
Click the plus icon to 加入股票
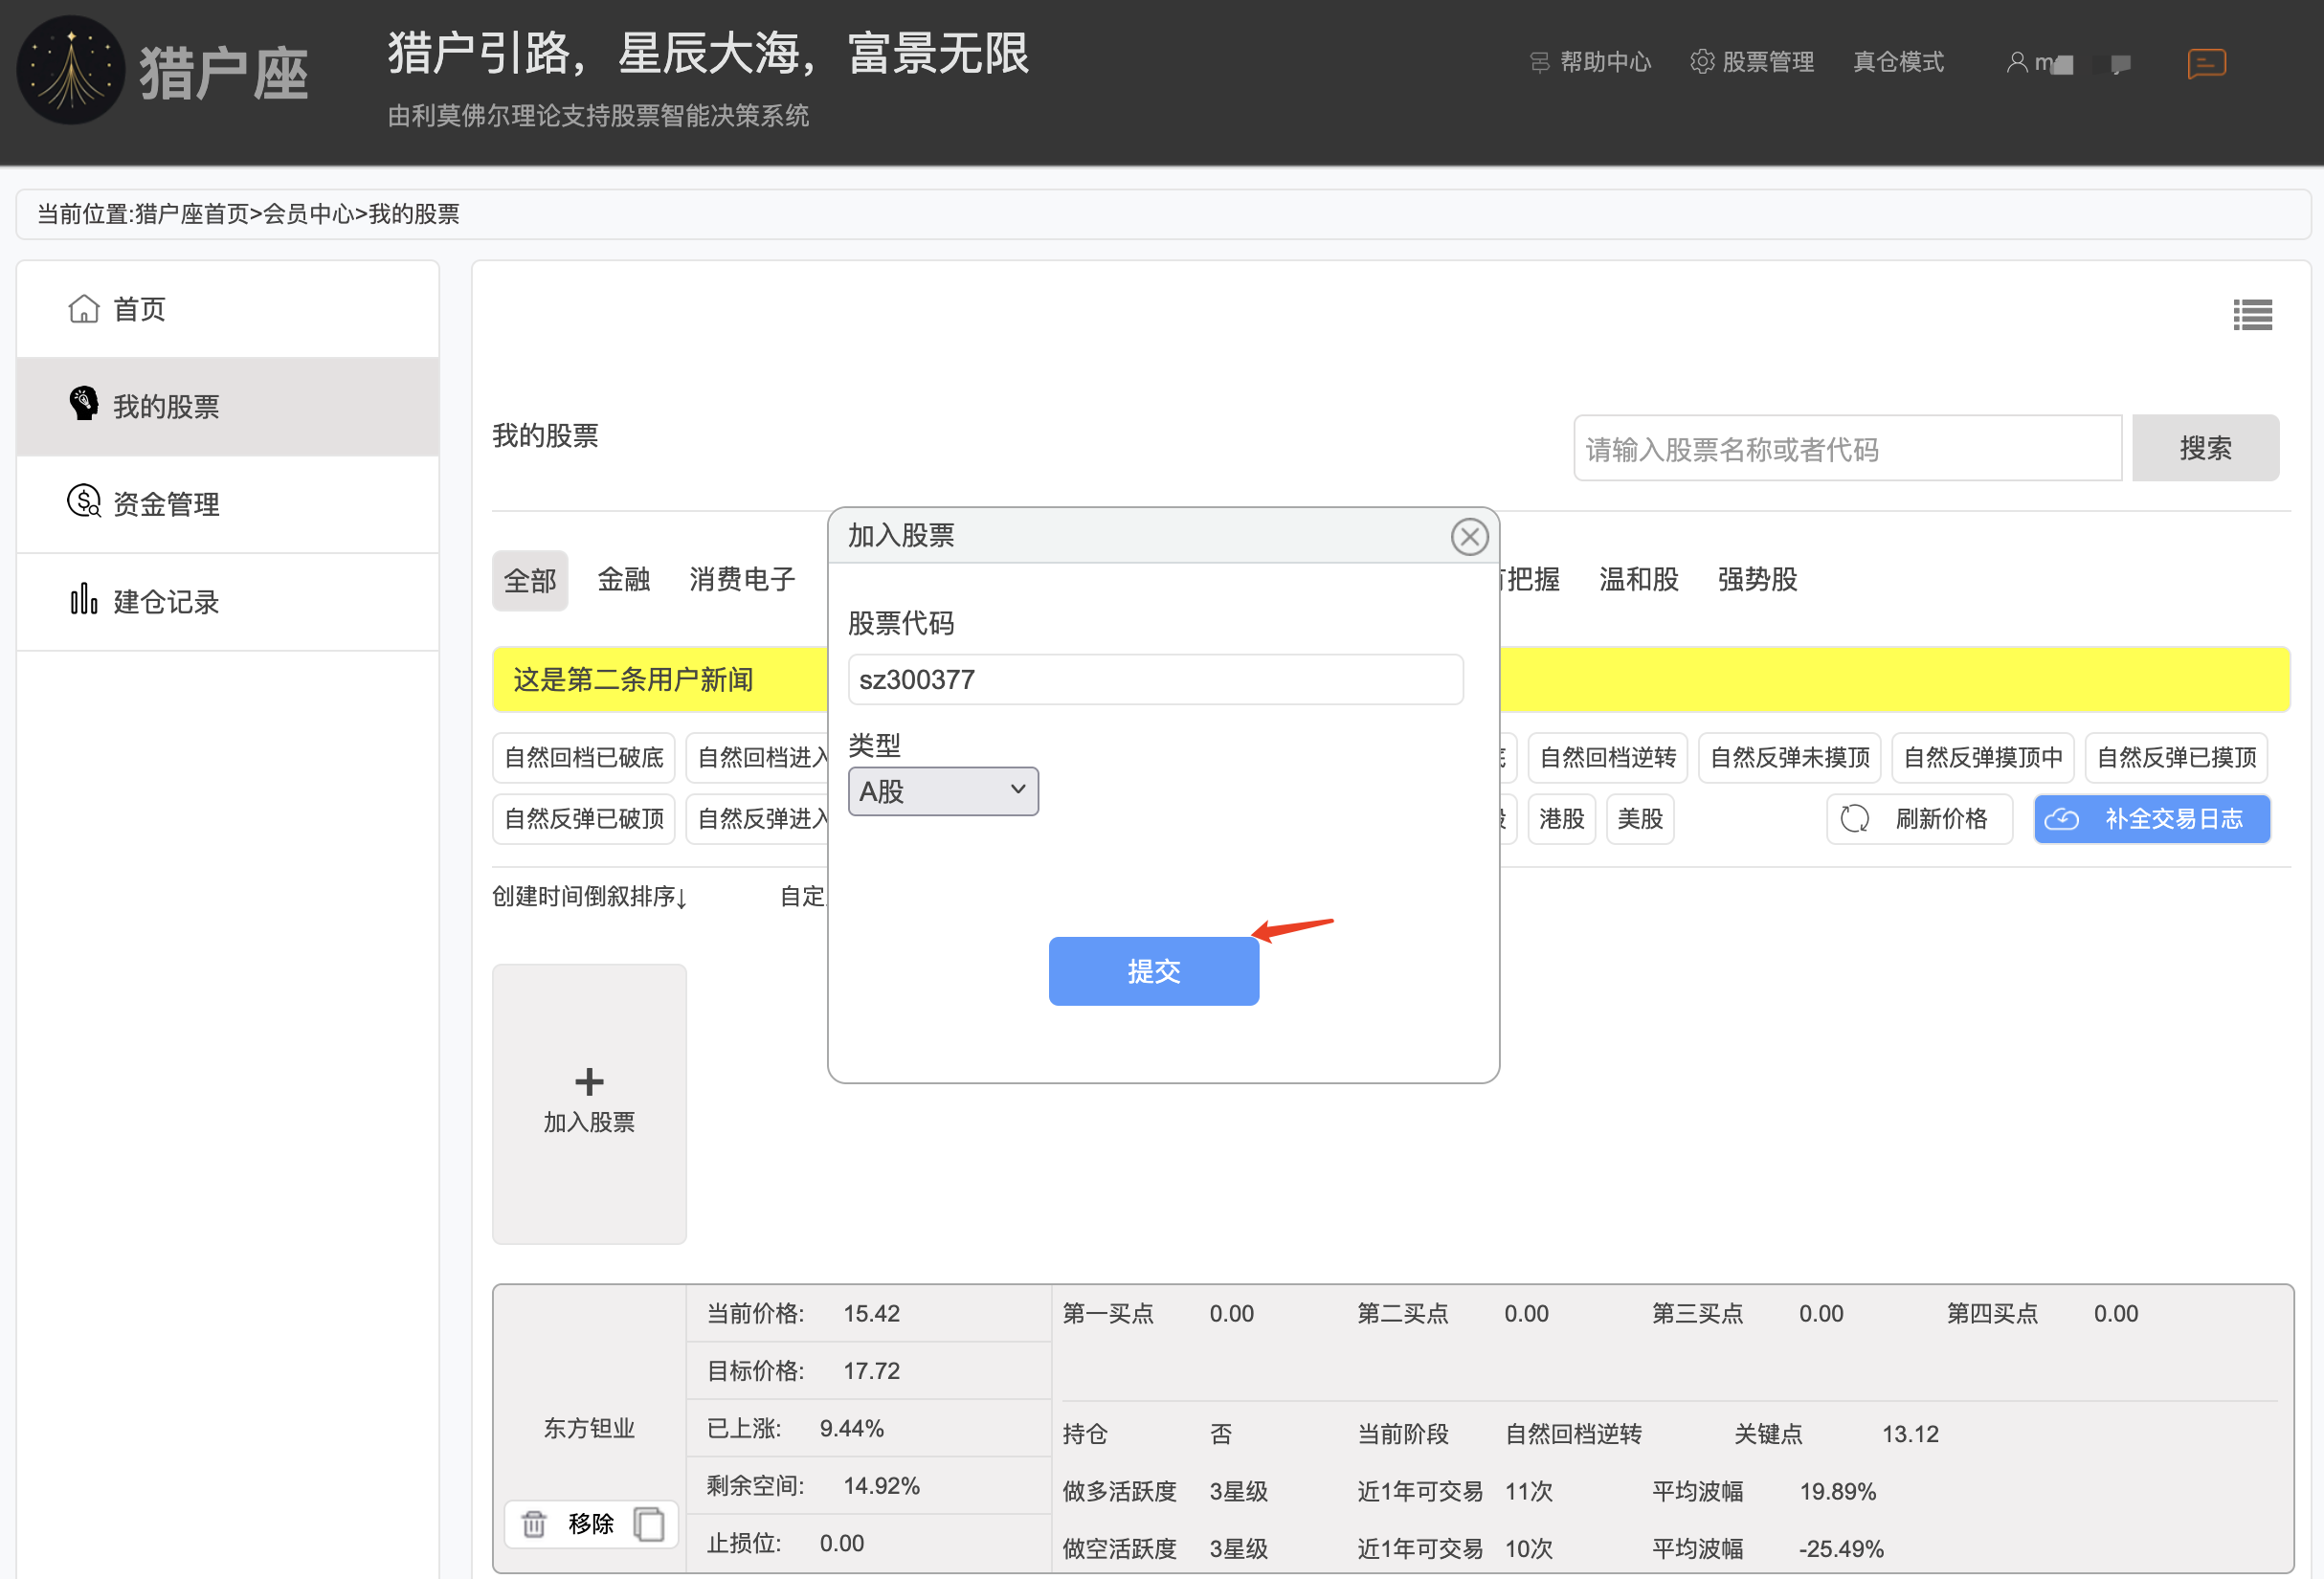pyautogui.click(x=589, y=1082)
